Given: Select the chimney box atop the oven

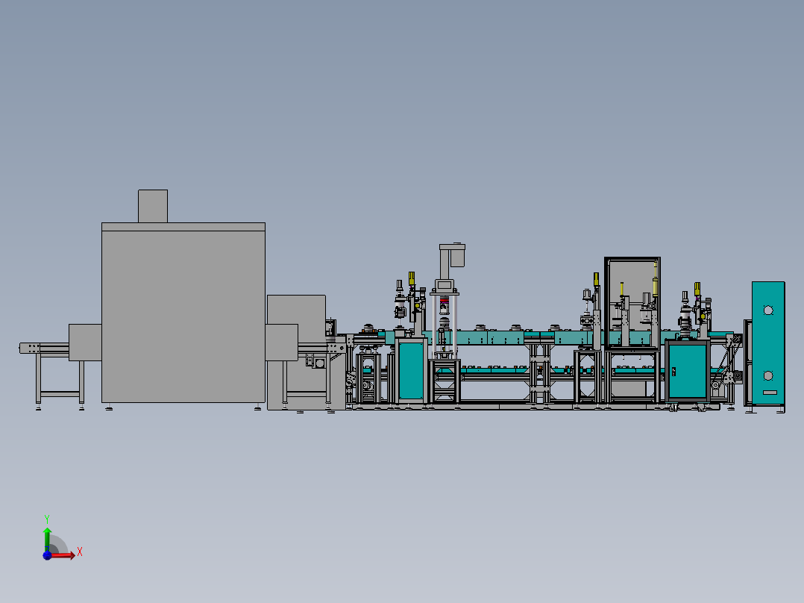Looking at the screenshot, I should click(153, 206).
